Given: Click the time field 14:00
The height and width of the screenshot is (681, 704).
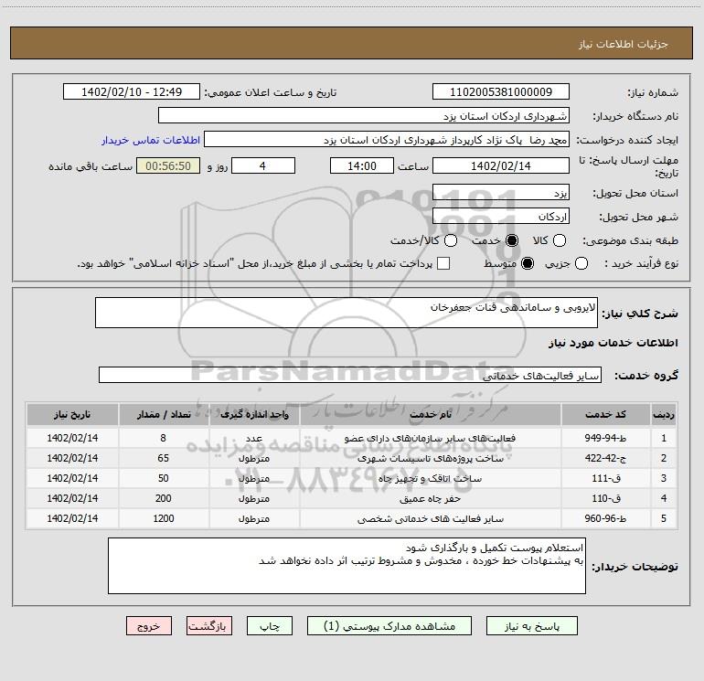Looking at the screenshot, I should [362, 165].
